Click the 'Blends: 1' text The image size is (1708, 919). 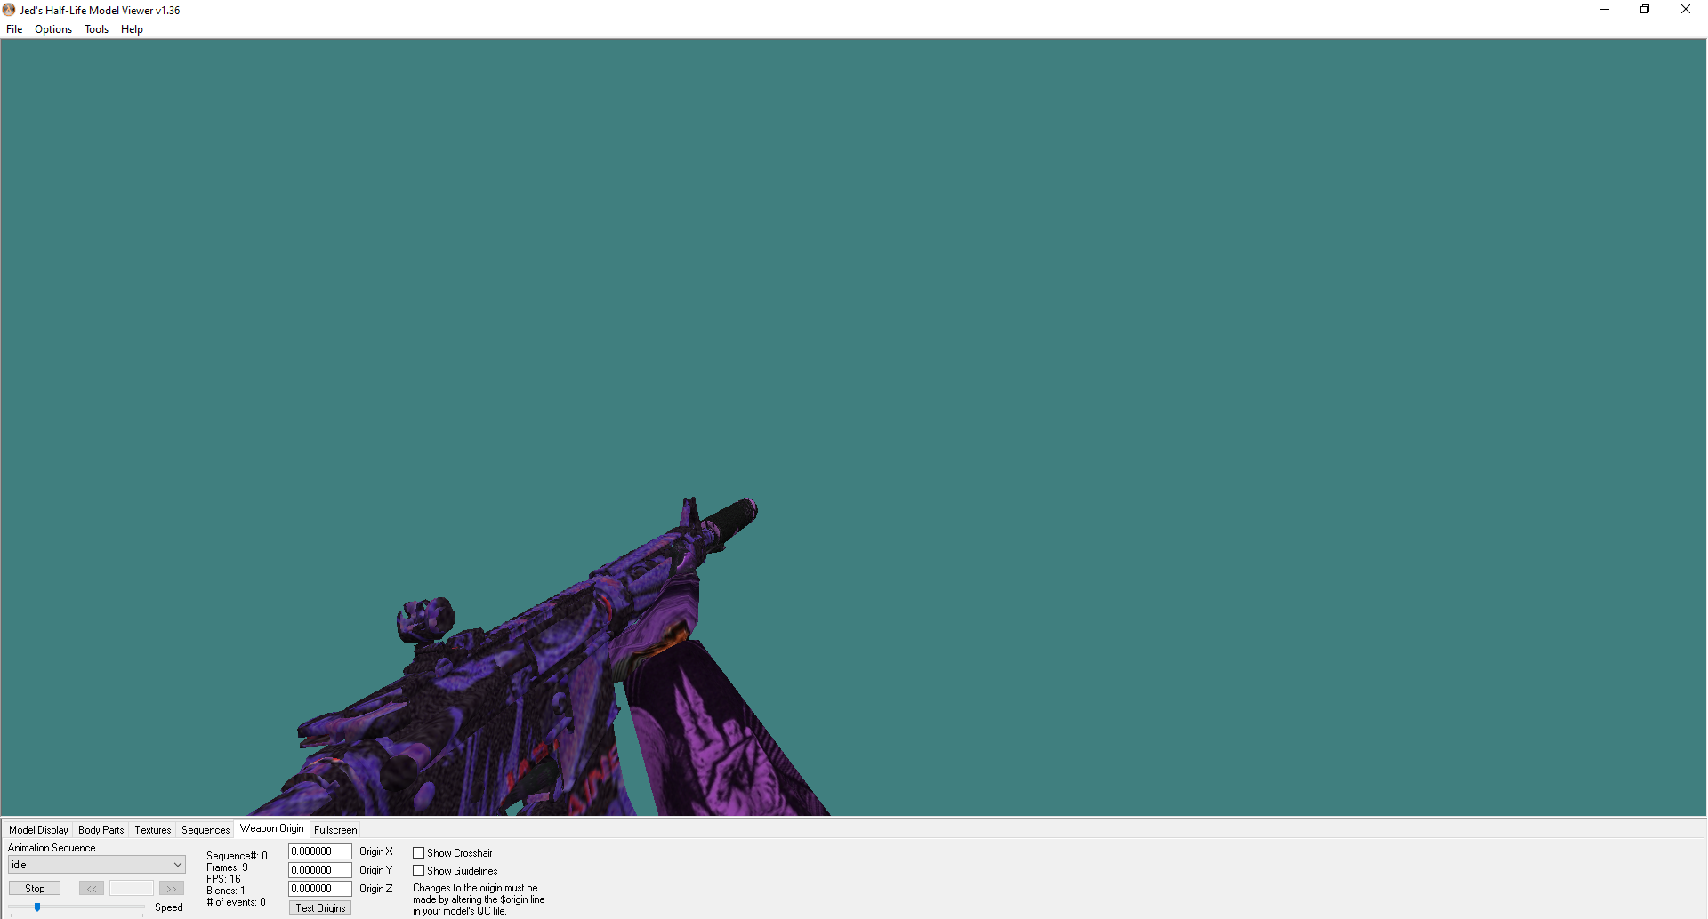tap(226, 891)
